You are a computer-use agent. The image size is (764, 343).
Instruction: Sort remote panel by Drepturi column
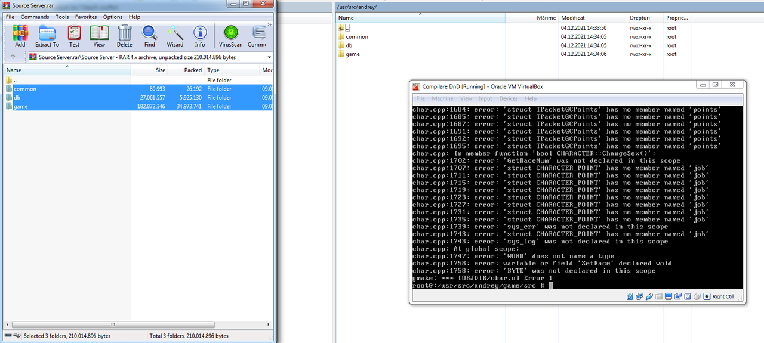point(645,18)
